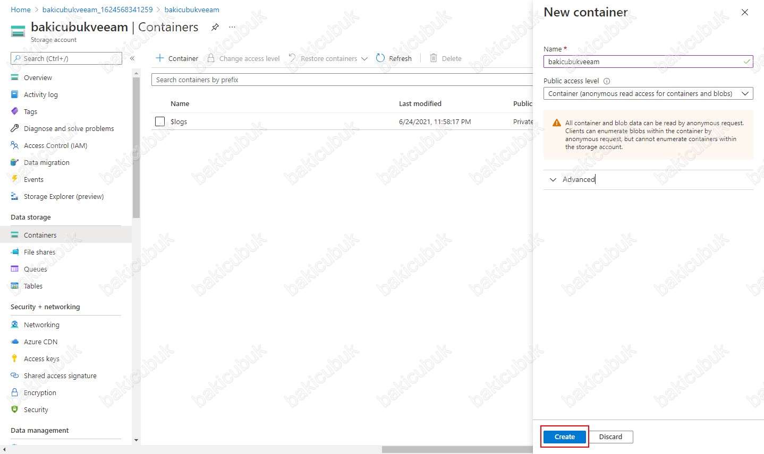This screenshot has width=764, height=454.
Task: Open bakicubukveeam_1624568341259 breadcrumb link
Action: pyautogui.click(x=97, y=10)
